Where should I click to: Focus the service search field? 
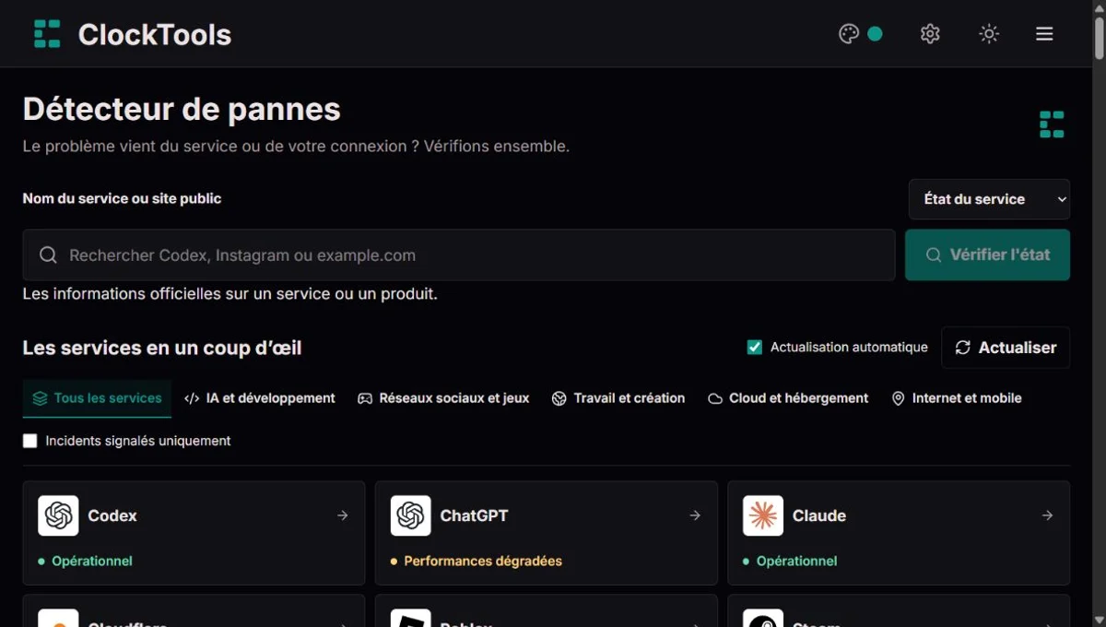click(459, 255)
